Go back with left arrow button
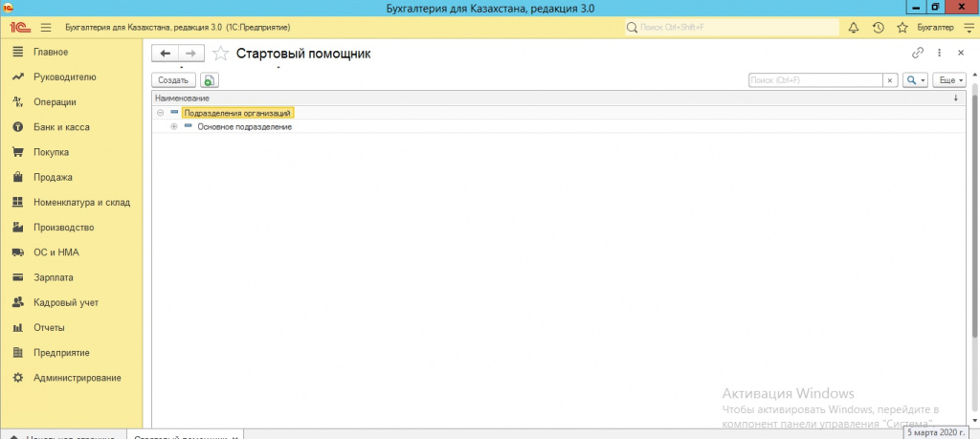 coord(165,54)
